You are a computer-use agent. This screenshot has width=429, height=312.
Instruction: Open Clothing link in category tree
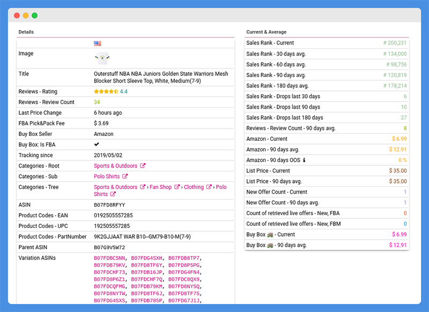(x=194, y=187)
